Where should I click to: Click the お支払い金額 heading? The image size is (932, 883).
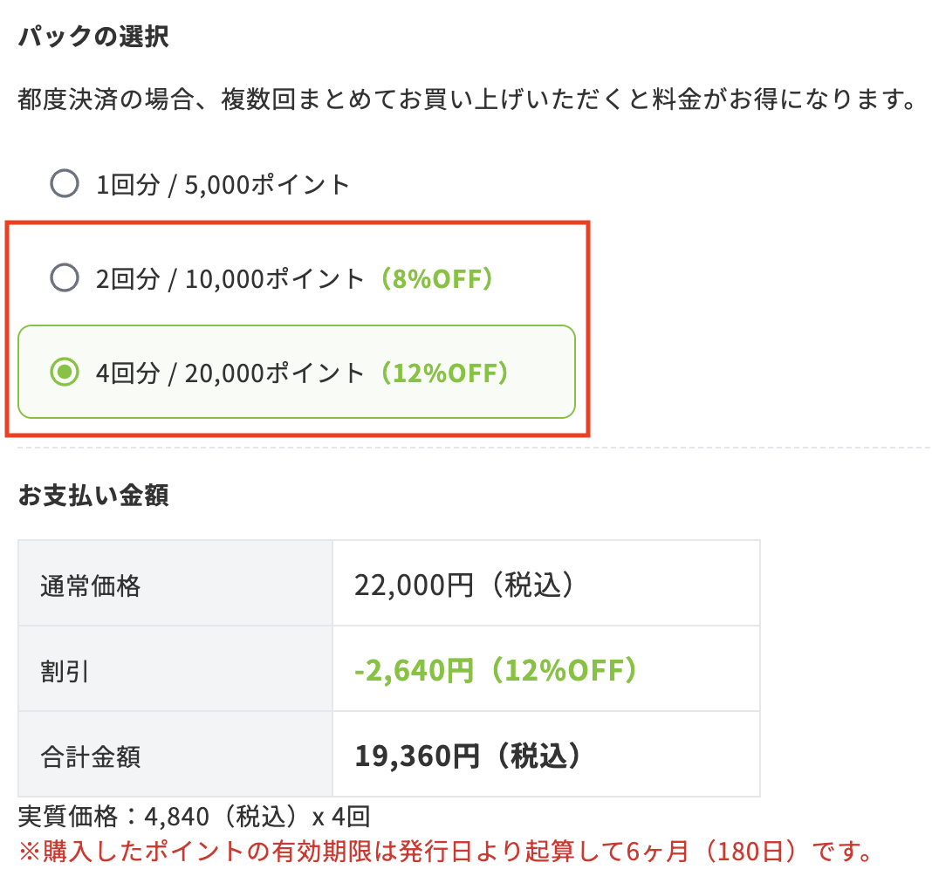tap(93, 495)
